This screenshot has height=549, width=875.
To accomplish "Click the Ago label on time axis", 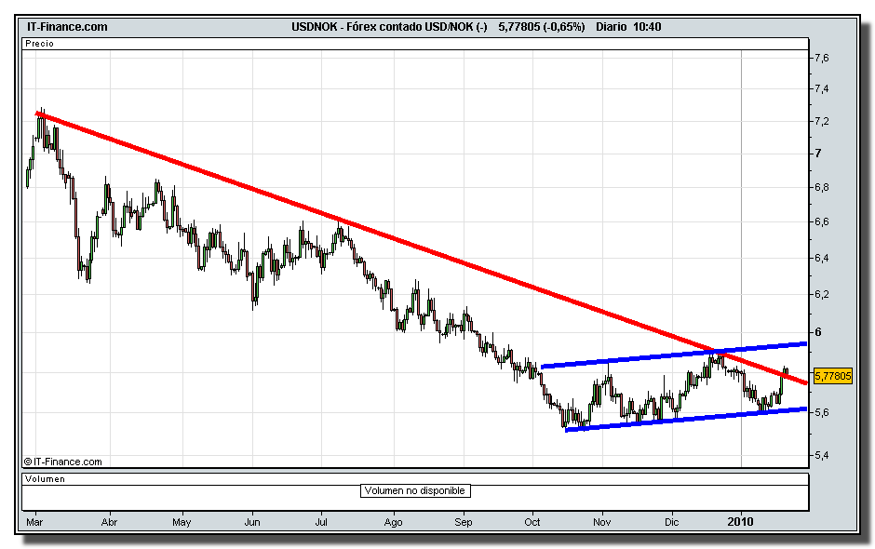I will [x=394, y=522].
